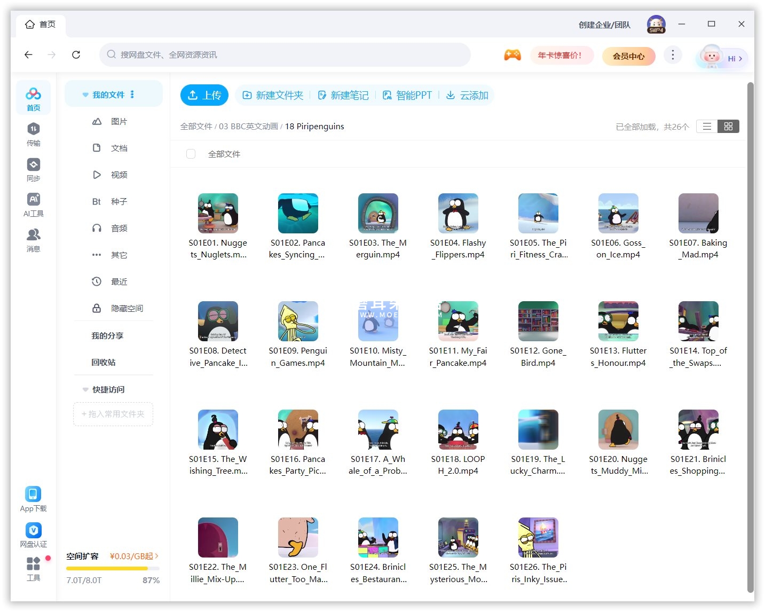Open 会员中心 membership center
Screen dimensions: 765x612
click(x=628, y=56)
